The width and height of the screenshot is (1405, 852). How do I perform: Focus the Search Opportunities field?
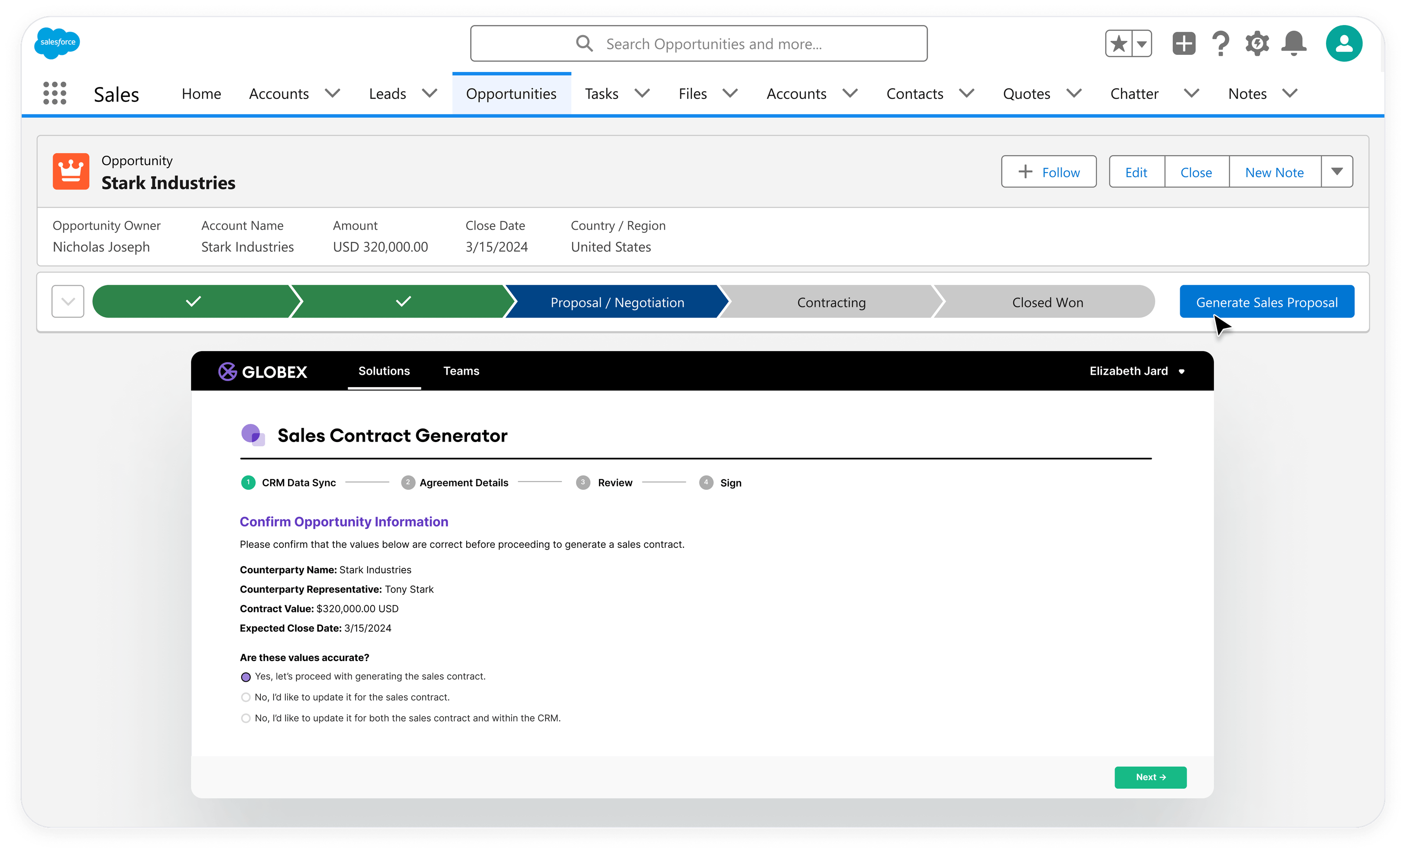[x=699, y=43]
